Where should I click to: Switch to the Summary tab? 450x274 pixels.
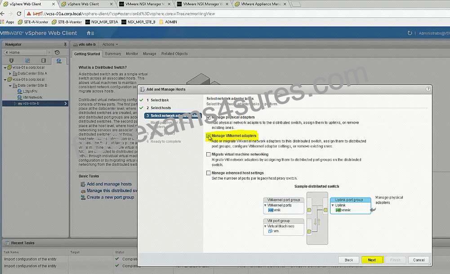[113, 53]
